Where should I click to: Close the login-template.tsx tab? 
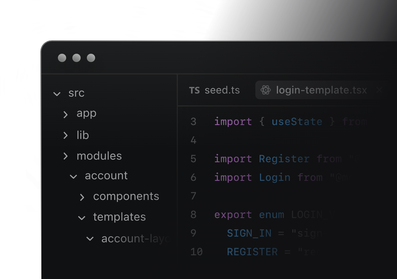(x=379, y=90)
